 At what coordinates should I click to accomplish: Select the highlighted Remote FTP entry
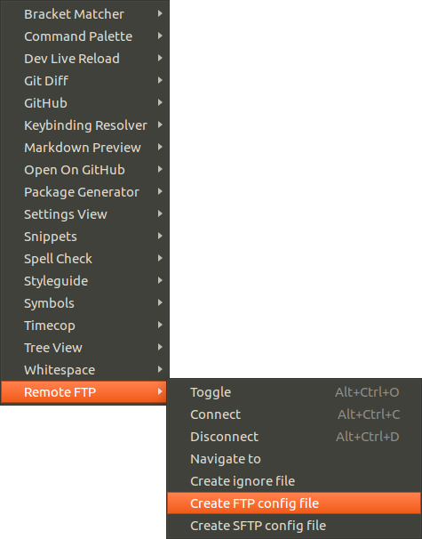click(84, 392)
